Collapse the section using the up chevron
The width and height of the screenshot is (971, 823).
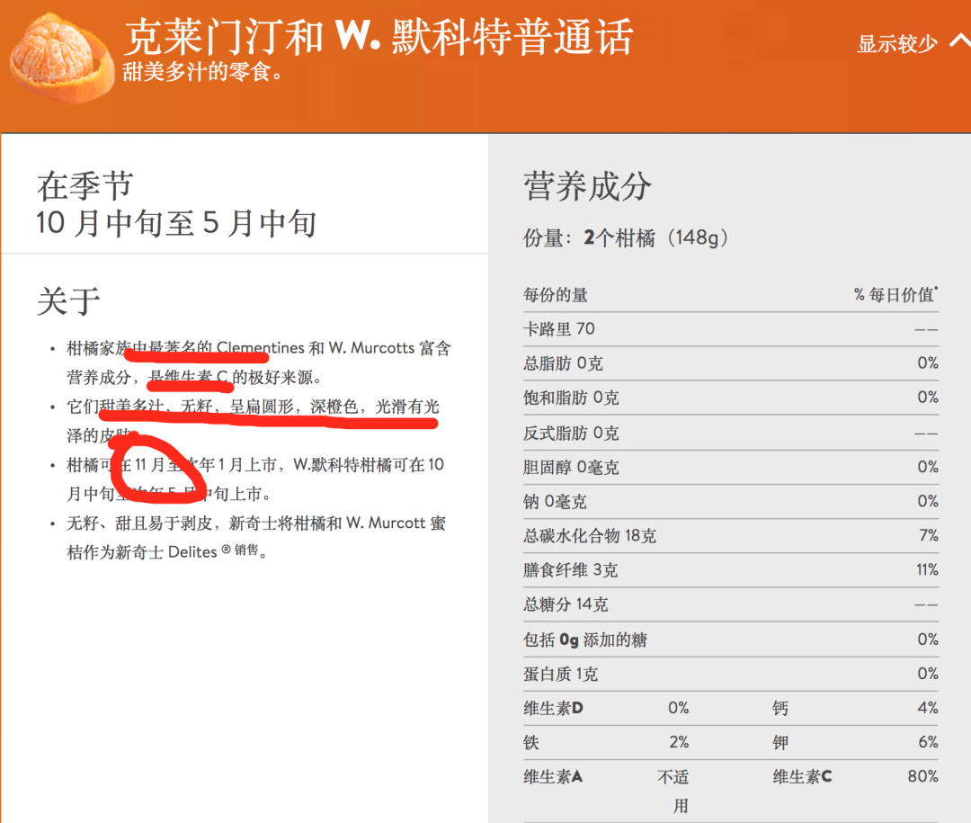coord(960,41)
